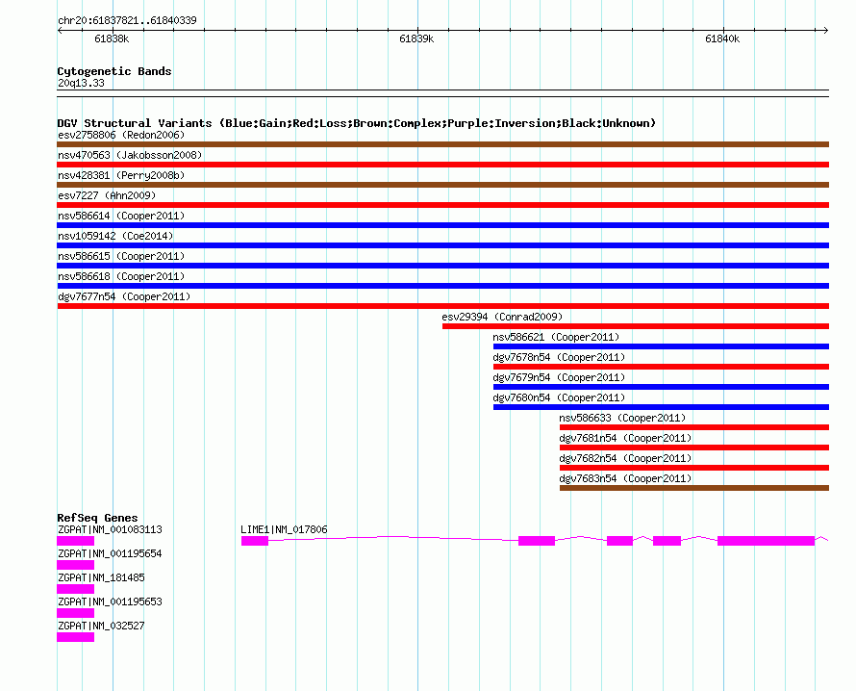The height and width of the screenshot is (691, 856).
Task: Select the red nsv470563 loss bar
Action: click(x=442, y=165)
